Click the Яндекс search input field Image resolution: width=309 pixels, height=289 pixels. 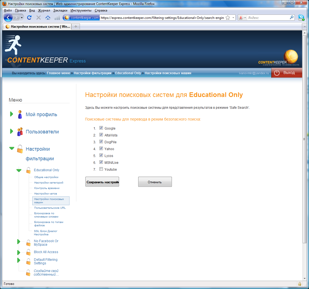(x=268, y=18)
